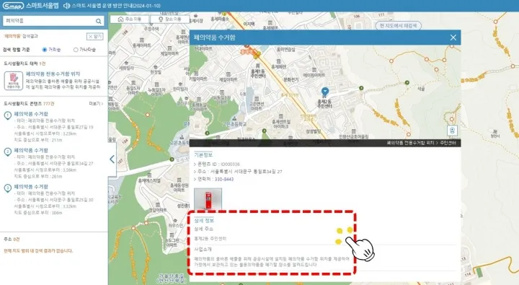The image size is (519, 285).
Task: Click the 주소 이동 button
Action: [x=130, y=19]
